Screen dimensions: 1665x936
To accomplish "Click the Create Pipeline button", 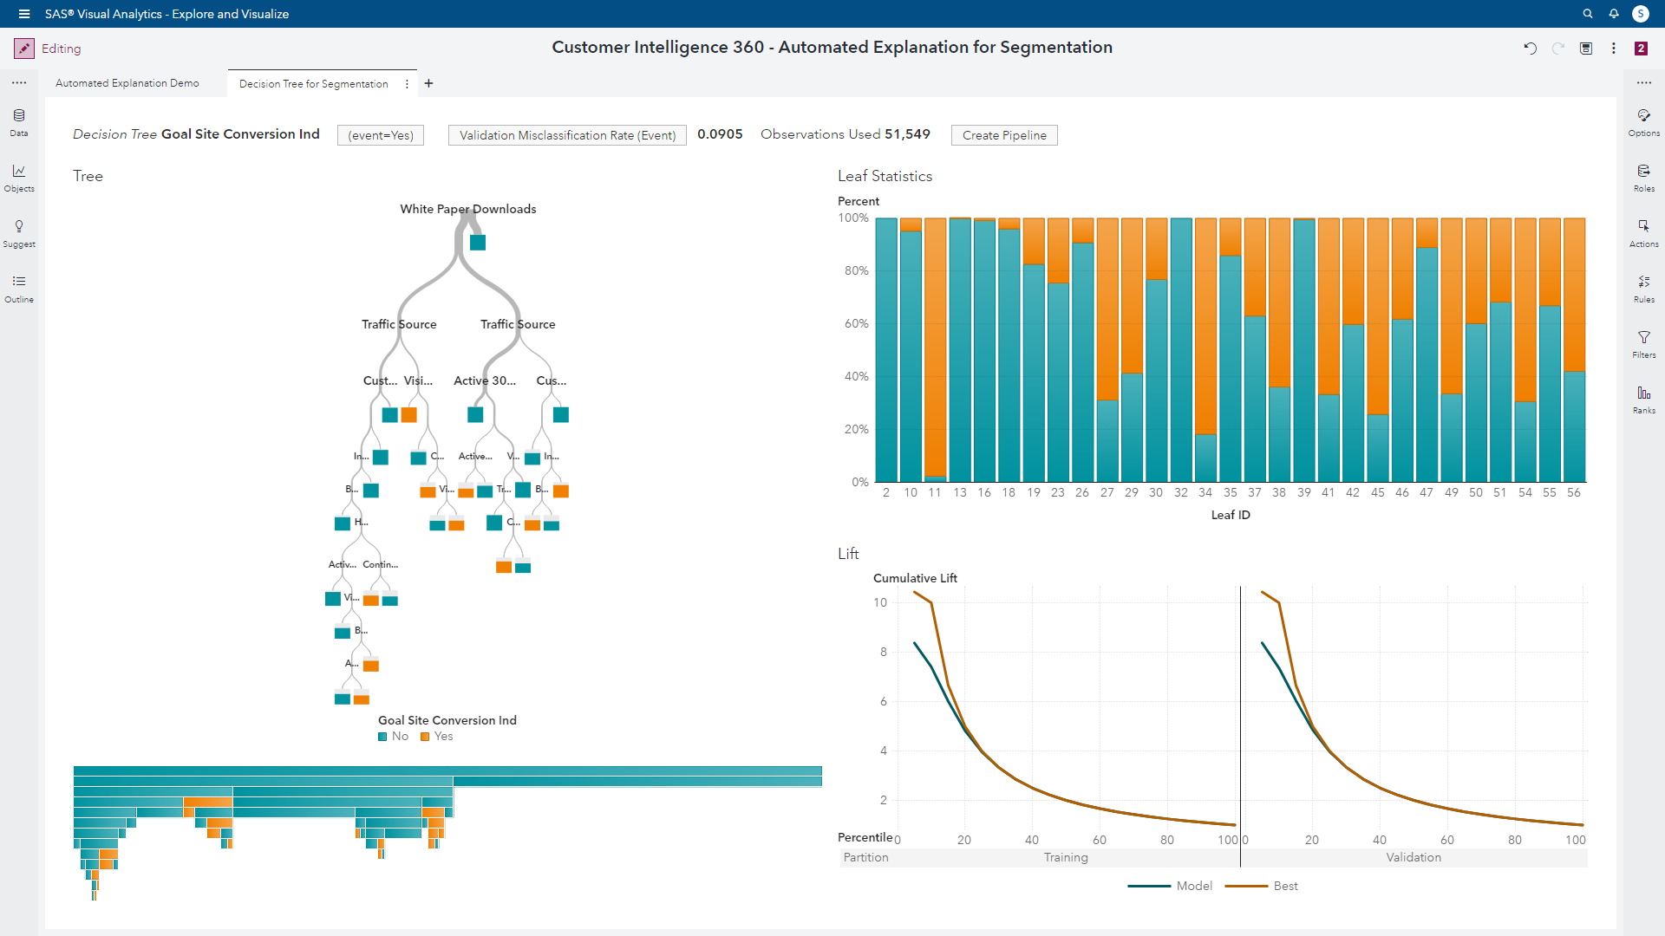I will point(1004,135).
